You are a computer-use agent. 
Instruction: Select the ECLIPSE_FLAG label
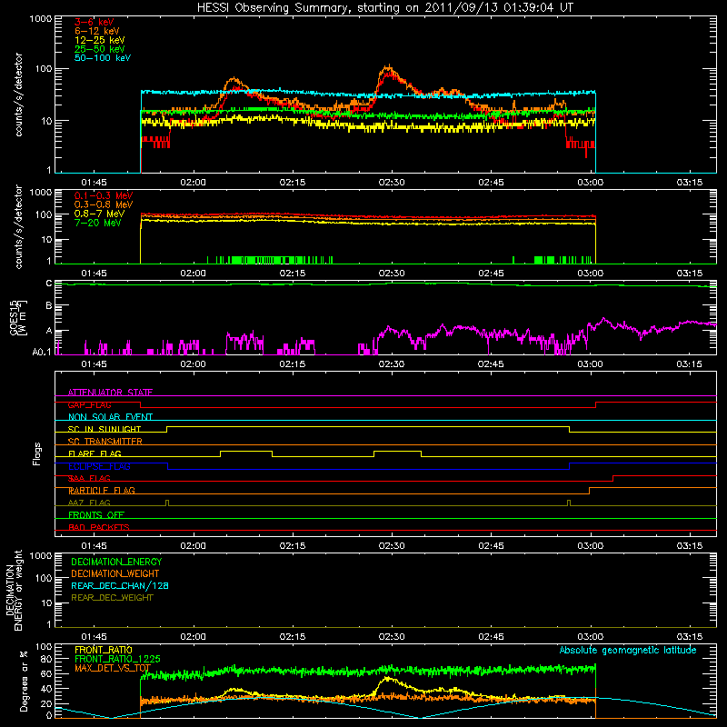click(x=99, y=466)
